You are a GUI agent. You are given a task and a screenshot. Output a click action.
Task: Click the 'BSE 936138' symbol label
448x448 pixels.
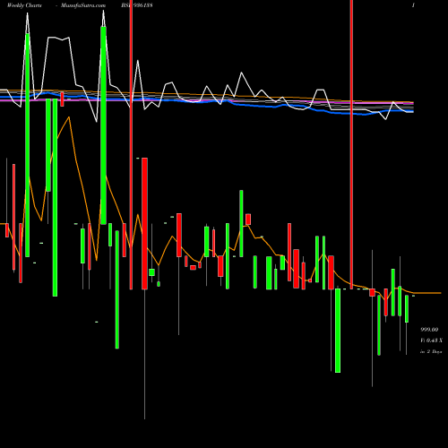(137, 5)
